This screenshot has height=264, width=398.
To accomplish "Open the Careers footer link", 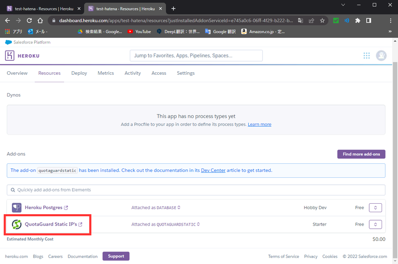I will pos(55,257).
